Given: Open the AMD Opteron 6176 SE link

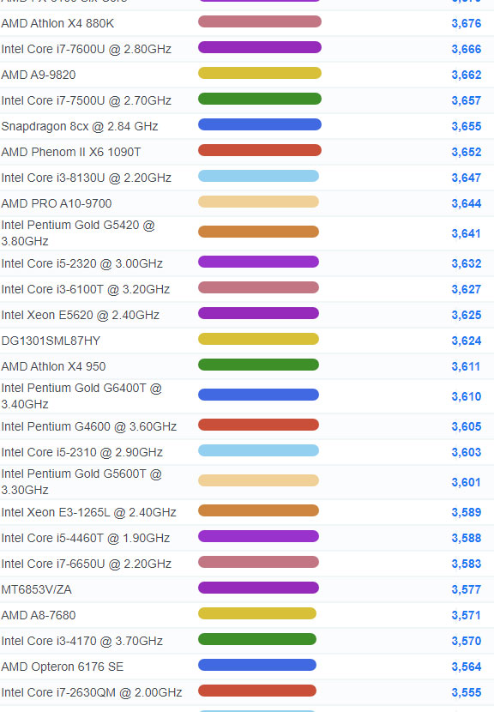Looking at the screenshot, I should point(63,667).
